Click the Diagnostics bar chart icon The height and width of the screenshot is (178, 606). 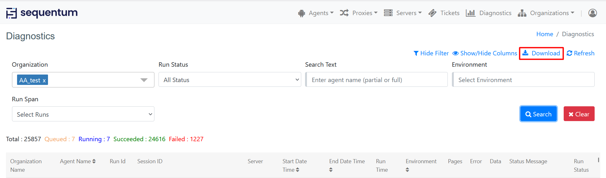tap(470, 13)
